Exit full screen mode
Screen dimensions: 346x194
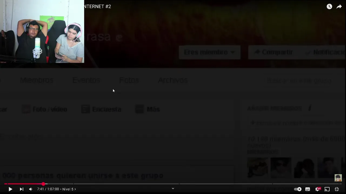tap(337, 189)
